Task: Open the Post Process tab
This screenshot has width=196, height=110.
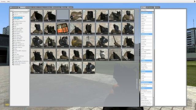Action: pyautogui.click(x=56, y=7)
